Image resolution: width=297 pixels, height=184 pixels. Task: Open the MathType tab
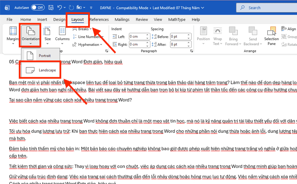[177, 20]
